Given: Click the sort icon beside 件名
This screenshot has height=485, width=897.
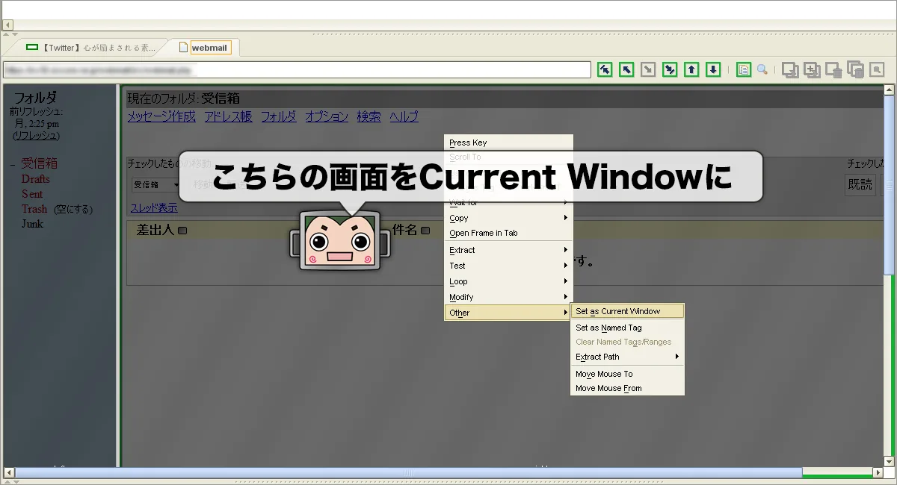Looking at the screenshot, I should point(425,231).
